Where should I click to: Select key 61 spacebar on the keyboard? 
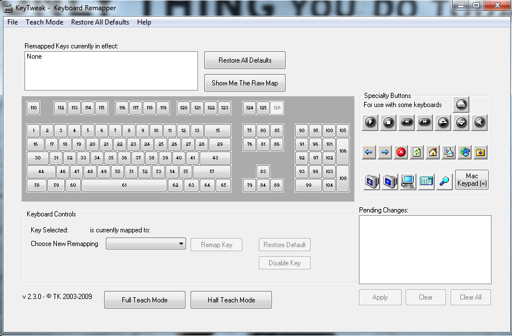coord(124,185)
